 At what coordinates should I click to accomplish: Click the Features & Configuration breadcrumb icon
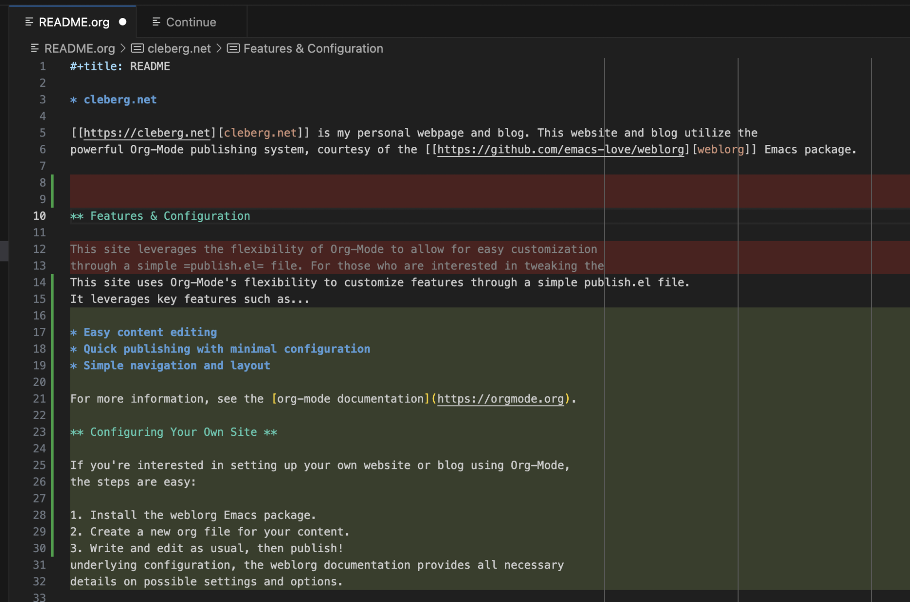(x=233, y=48)
